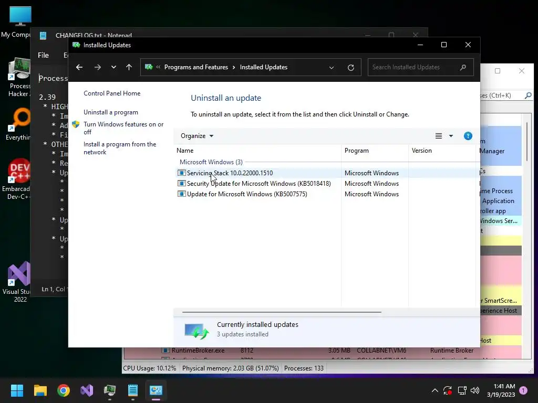Open the notification badge in taskbar
The height and width of the screenshot is (403, 538).
523,390
